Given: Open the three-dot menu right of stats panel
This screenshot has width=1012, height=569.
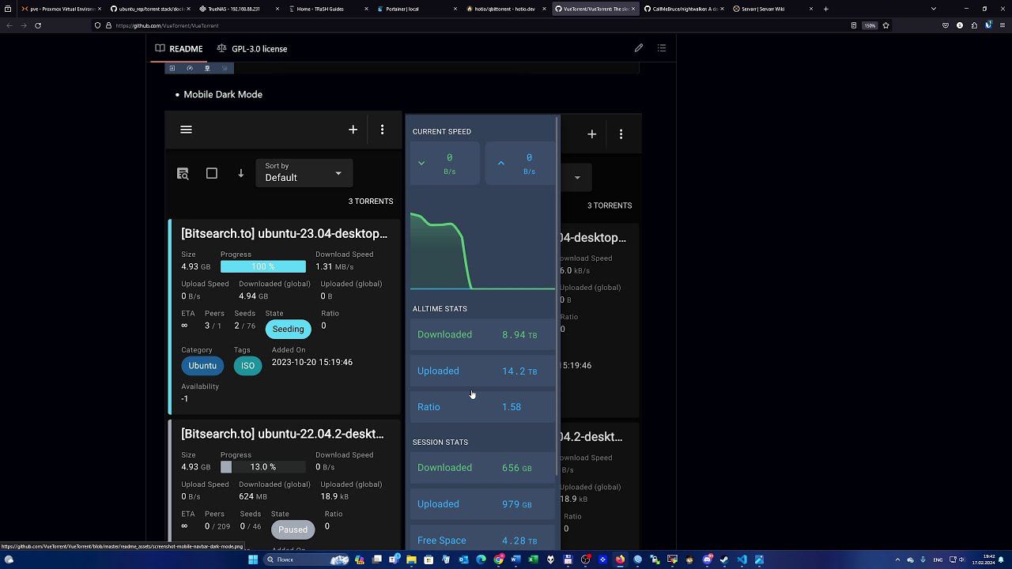Looking at the screenshot, I should 621,134.
